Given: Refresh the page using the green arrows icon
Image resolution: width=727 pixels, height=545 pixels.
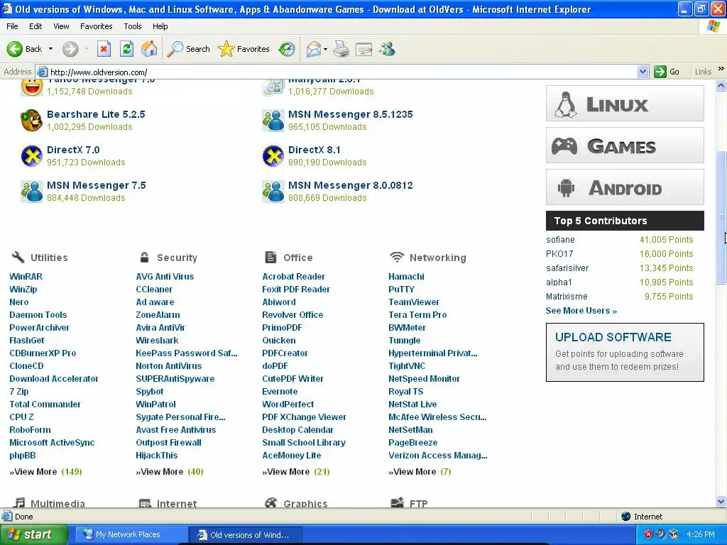Looking at the screenshot, I should [x=126, y=49].
